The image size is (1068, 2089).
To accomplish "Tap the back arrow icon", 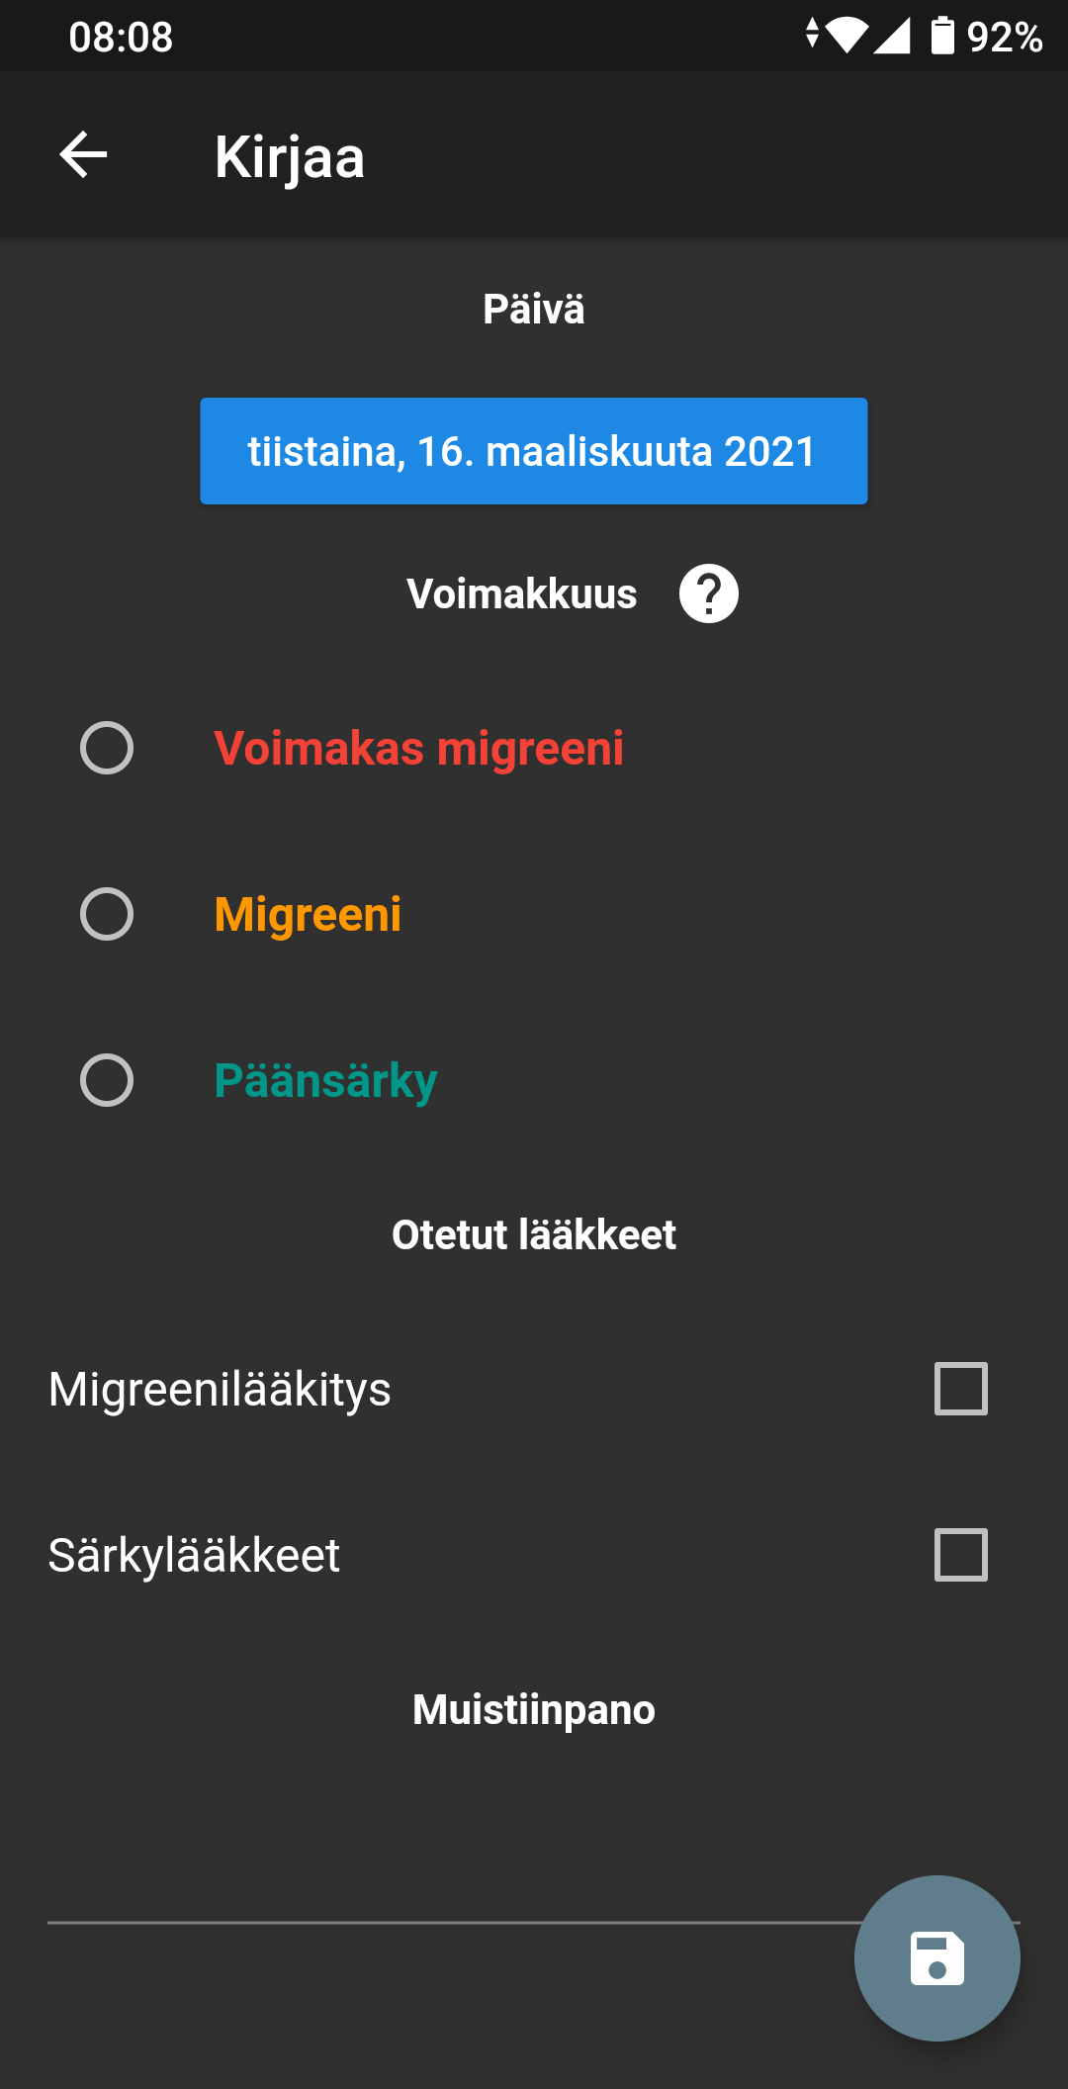I will click(83, 155).
